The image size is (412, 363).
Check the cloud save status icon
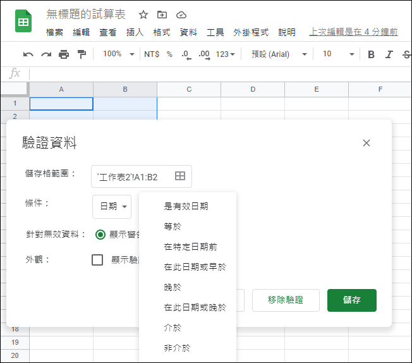click(x=181, y=15)
